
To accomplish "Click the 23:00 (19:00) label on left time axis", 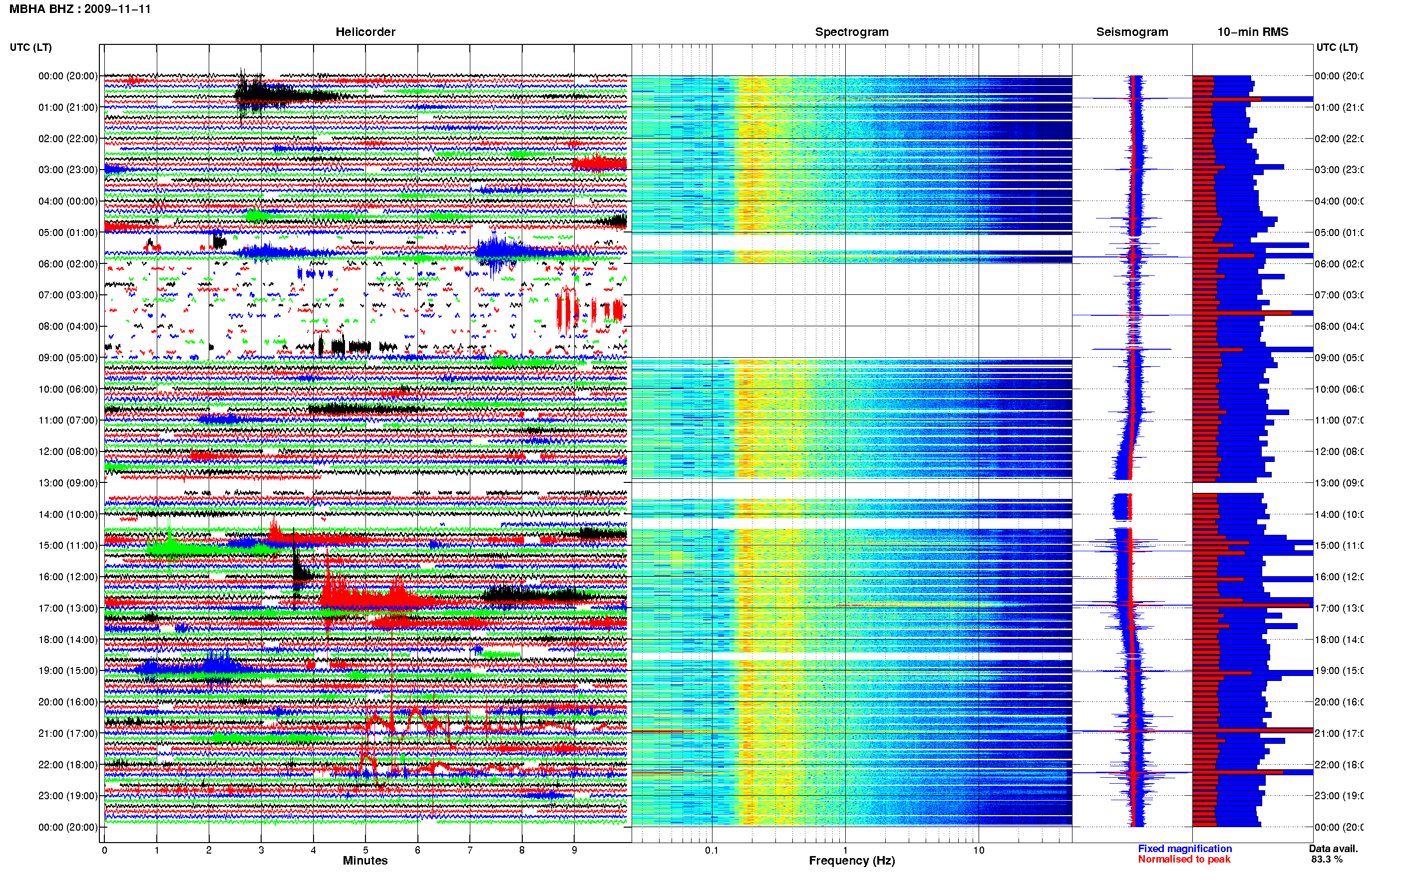I will pos(68,796).
